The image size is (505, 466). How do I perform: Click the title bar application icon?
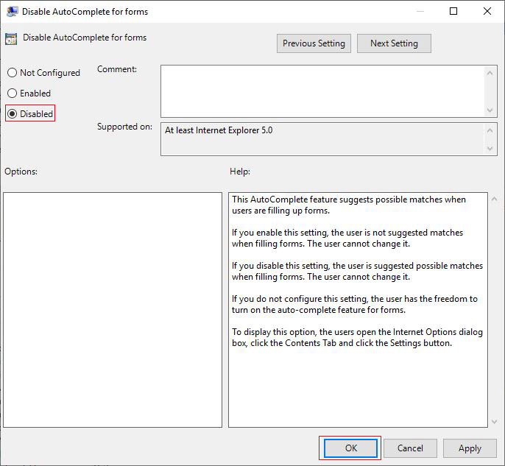13,11
